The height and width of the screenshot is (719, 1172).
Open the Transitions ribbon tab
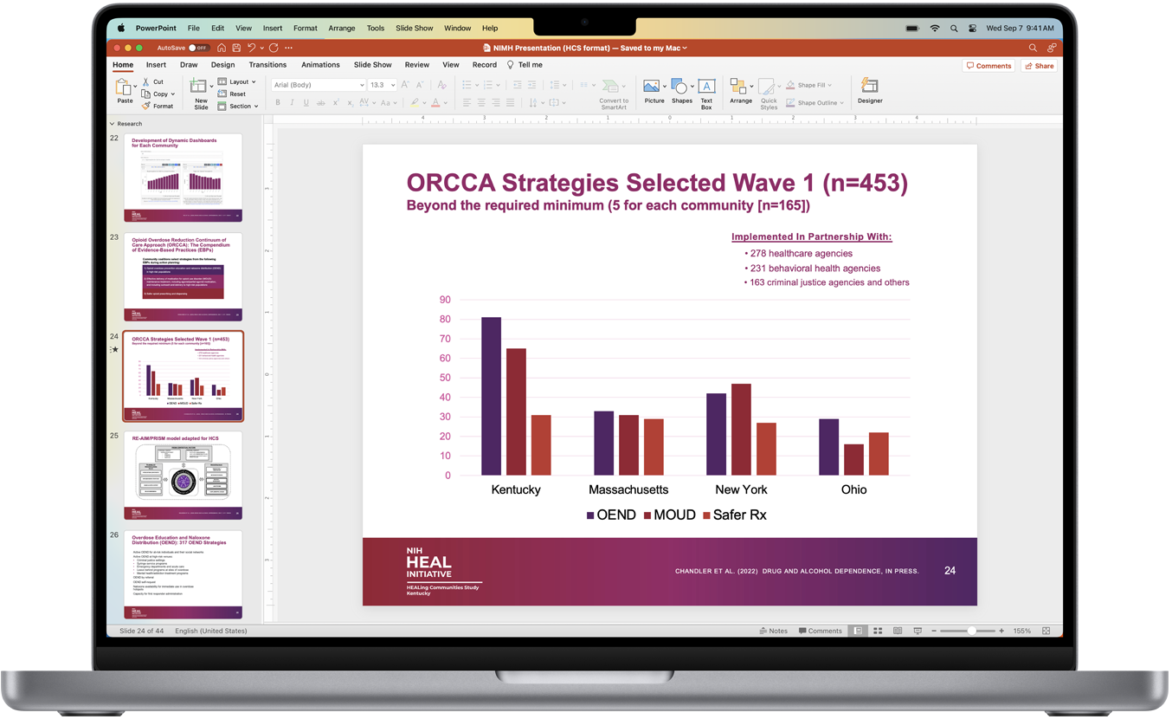click(x=267, y=65)
